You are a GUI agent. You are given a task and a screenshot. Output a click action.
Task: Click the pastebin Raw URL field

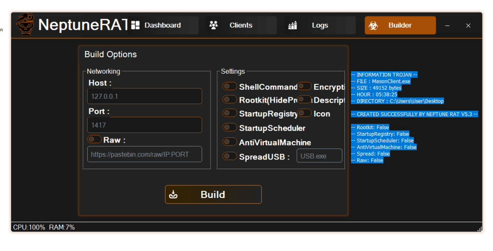pos(144,155)
